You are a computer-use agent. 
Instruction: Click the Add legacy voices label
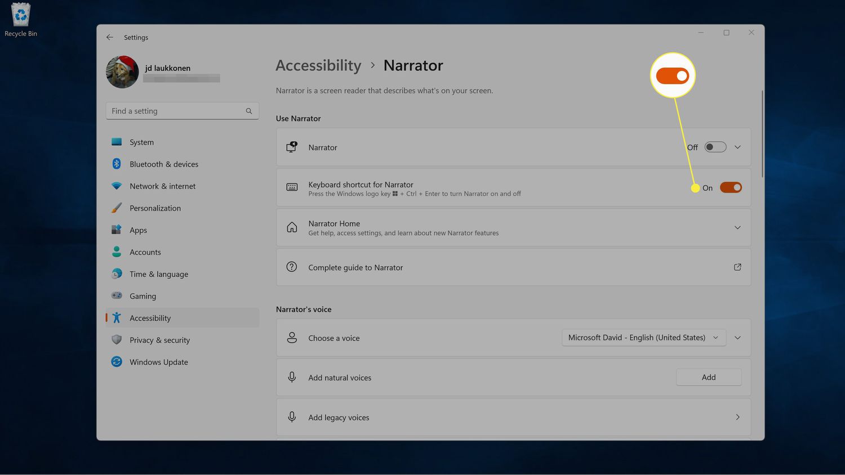point(339,417)
